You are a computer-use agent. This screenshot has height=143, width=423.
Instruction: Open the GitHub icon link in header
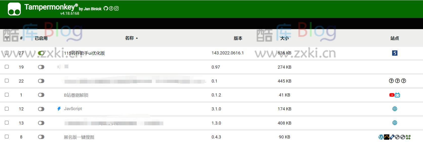click(x=106, y=8)
